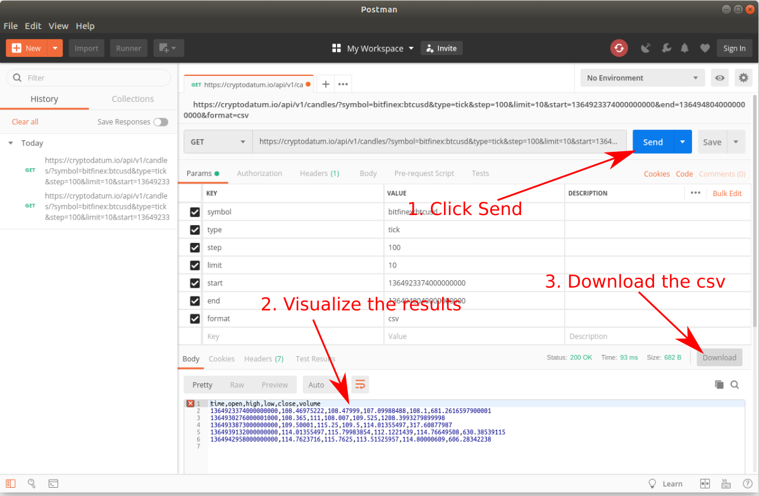This screenshot has height=496, width=759.
Task: Click the Download response button
Action: pyautogui.click(x=720, y=357)
